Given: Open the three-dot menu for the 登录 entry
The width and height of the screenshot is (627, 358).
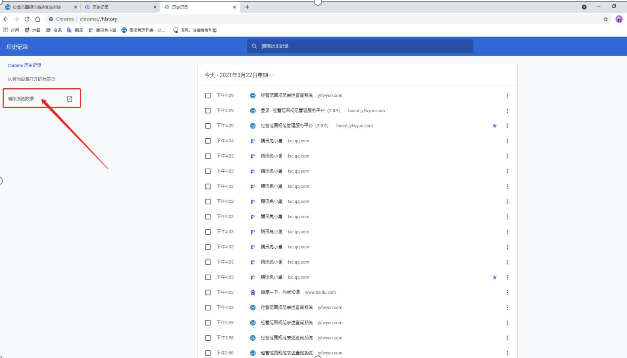Looking at the screenshot, I should pyautogui.click(x=507, y=110).
